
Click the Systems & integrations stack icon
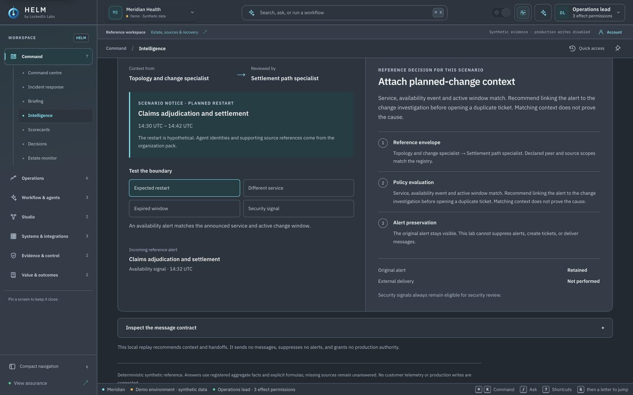(x=13, y=236)
